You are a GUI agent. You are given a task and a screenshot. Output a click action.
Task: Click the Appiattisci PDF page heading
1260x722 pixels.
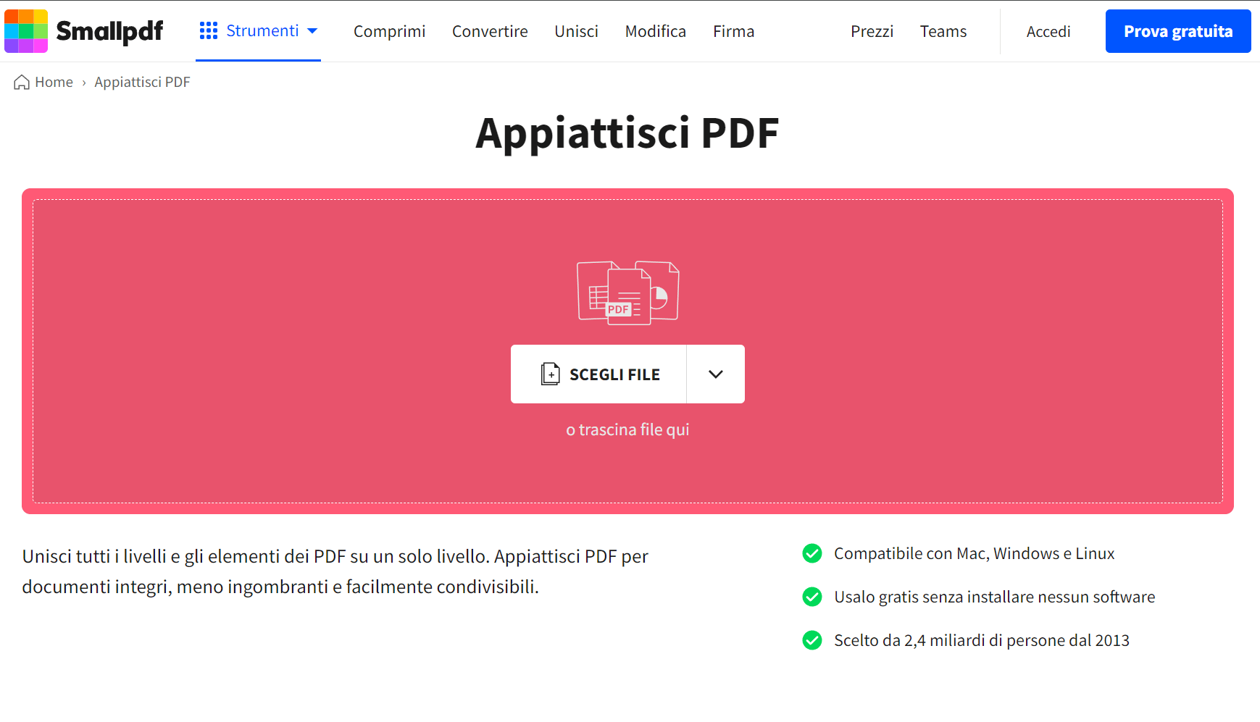pos(627,133)
